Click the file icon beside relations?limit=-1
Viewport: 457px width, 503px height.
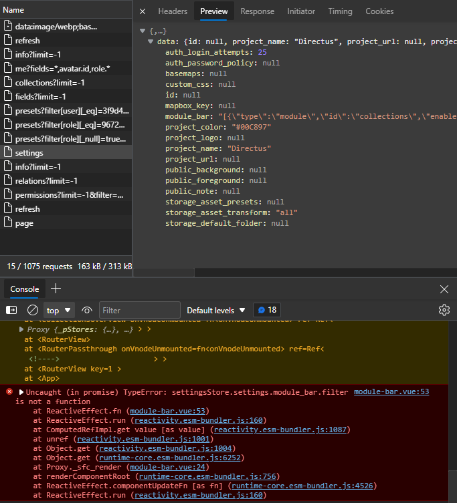pyautogui.click(x=8, y=180)
